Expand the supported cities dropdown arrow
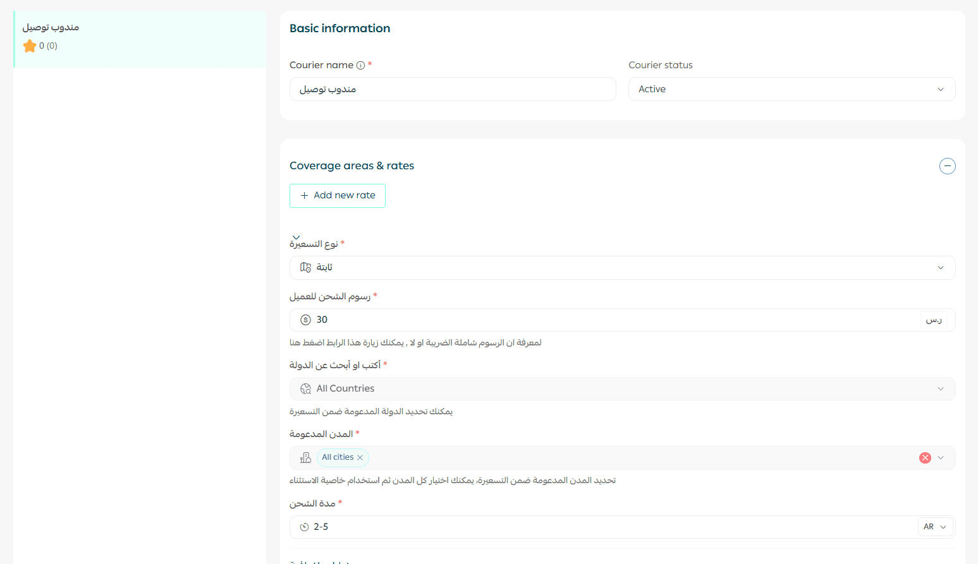The image size is (978, 564). [941, 458]
